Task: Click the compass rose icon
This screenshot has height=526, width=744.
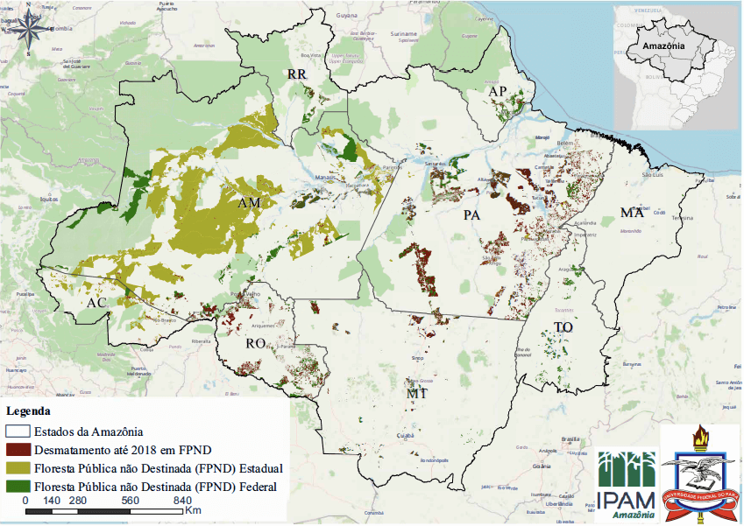Action: (x=28, y=30)
